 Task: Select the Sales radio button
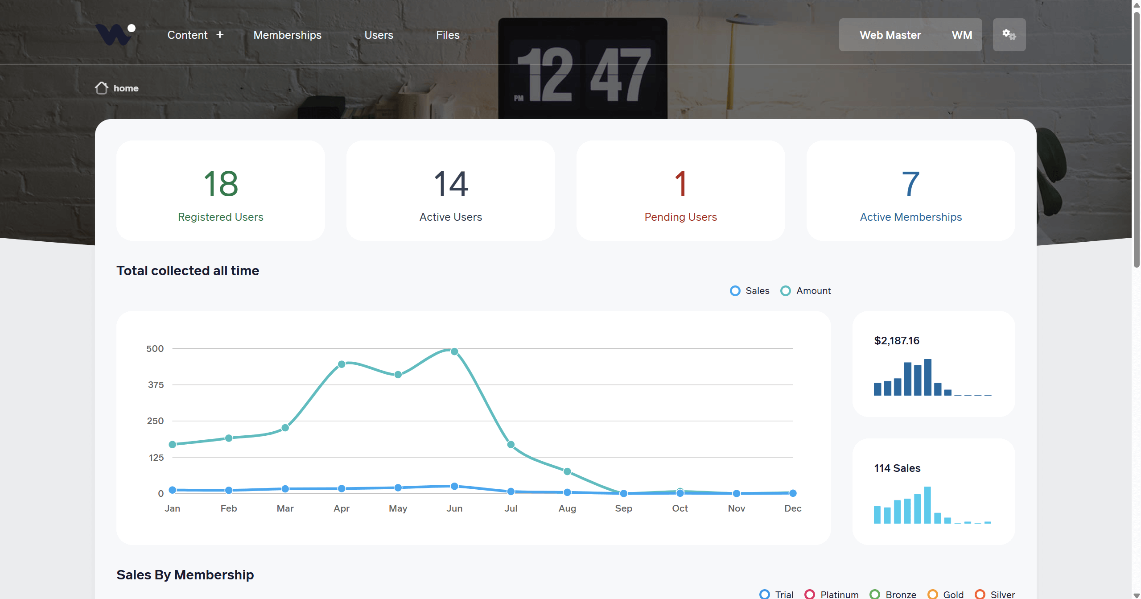(x=735, y=290)
